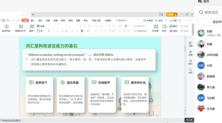222x123 pixels.
Task: Click the AI工具 button
Action: pyautogui.click(x=189, y=120)
